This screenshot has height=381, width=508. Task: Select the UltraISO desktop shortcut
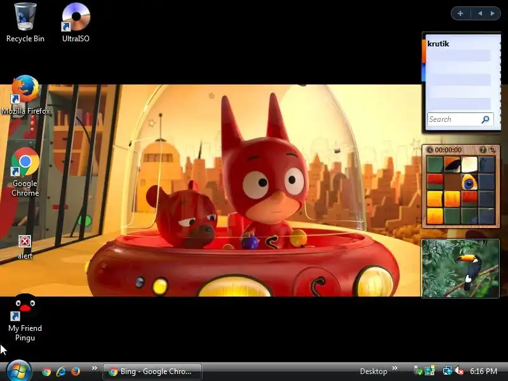tap(76, 23)
